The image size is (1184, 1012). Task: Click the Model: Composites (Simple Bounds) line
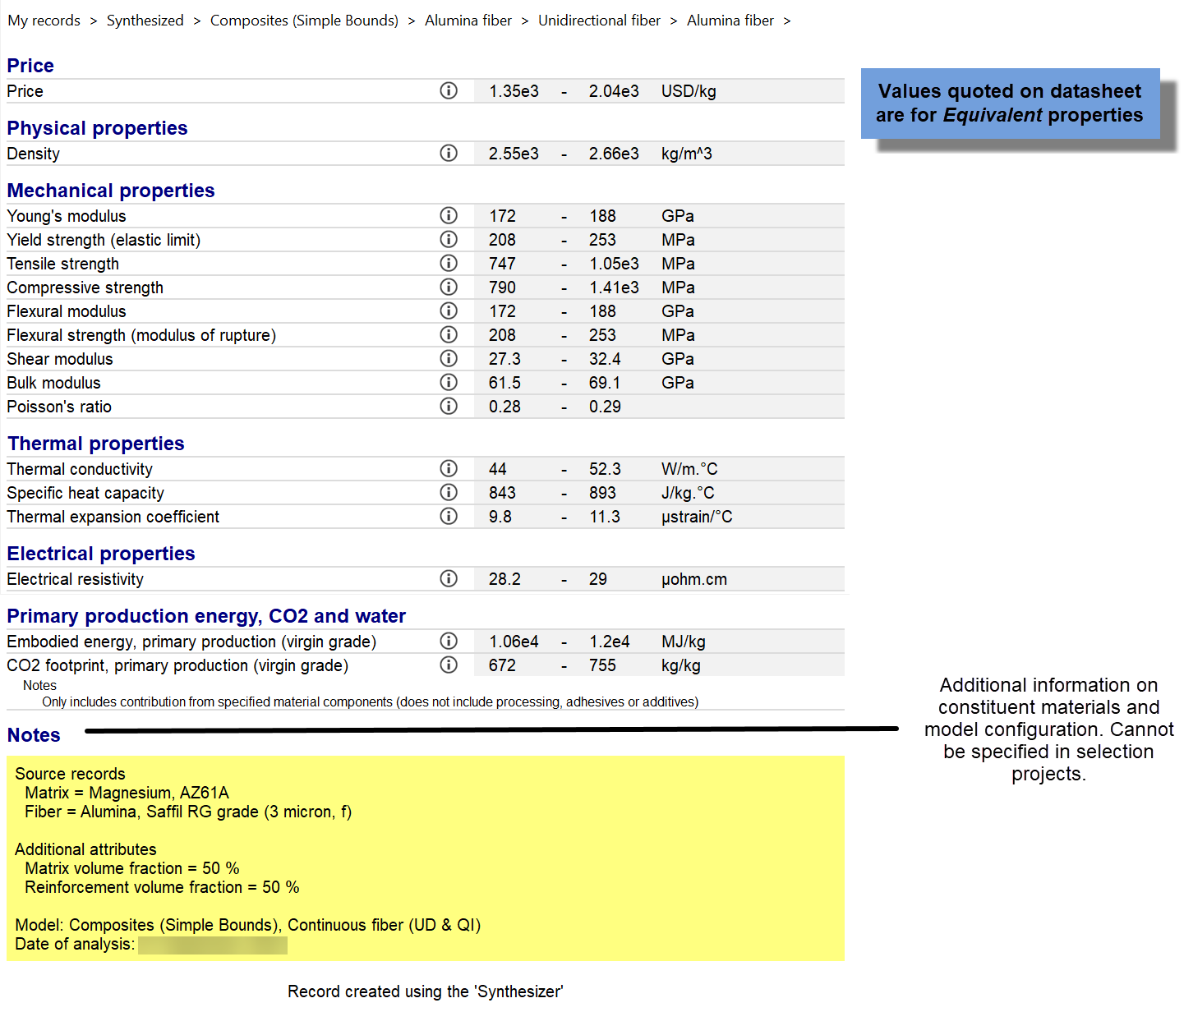[x=248, y=925]
